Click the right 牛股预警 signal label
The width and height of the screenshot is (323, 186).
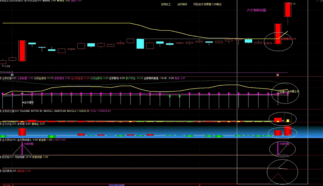pos(284,144)
